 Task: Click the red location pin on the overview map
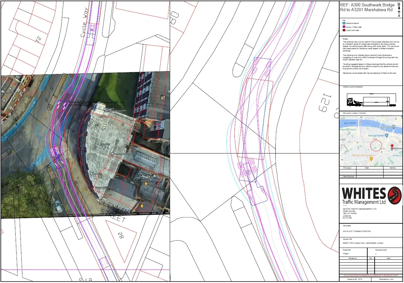392,146
